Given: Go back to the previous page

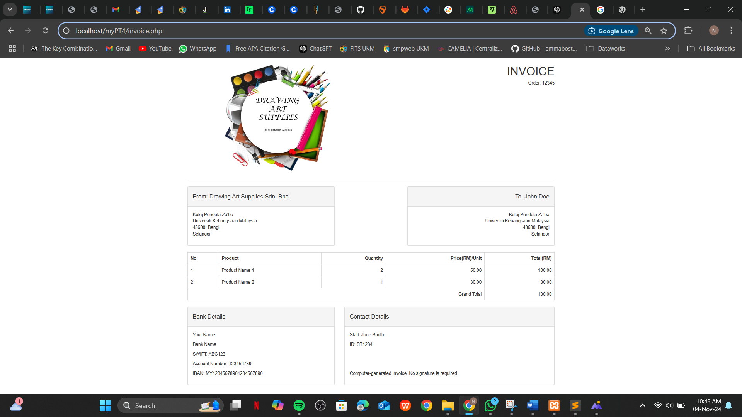Looking at the screenshot, I should 10,30.
